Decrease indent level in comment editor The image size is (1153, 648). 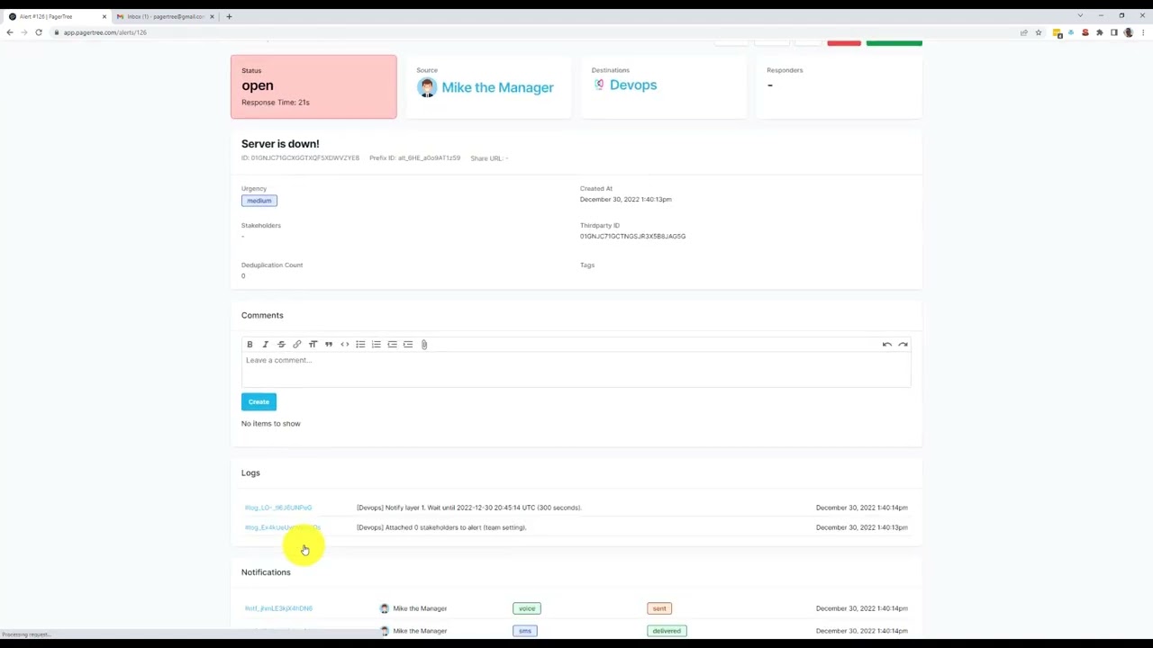coord(392,344)
